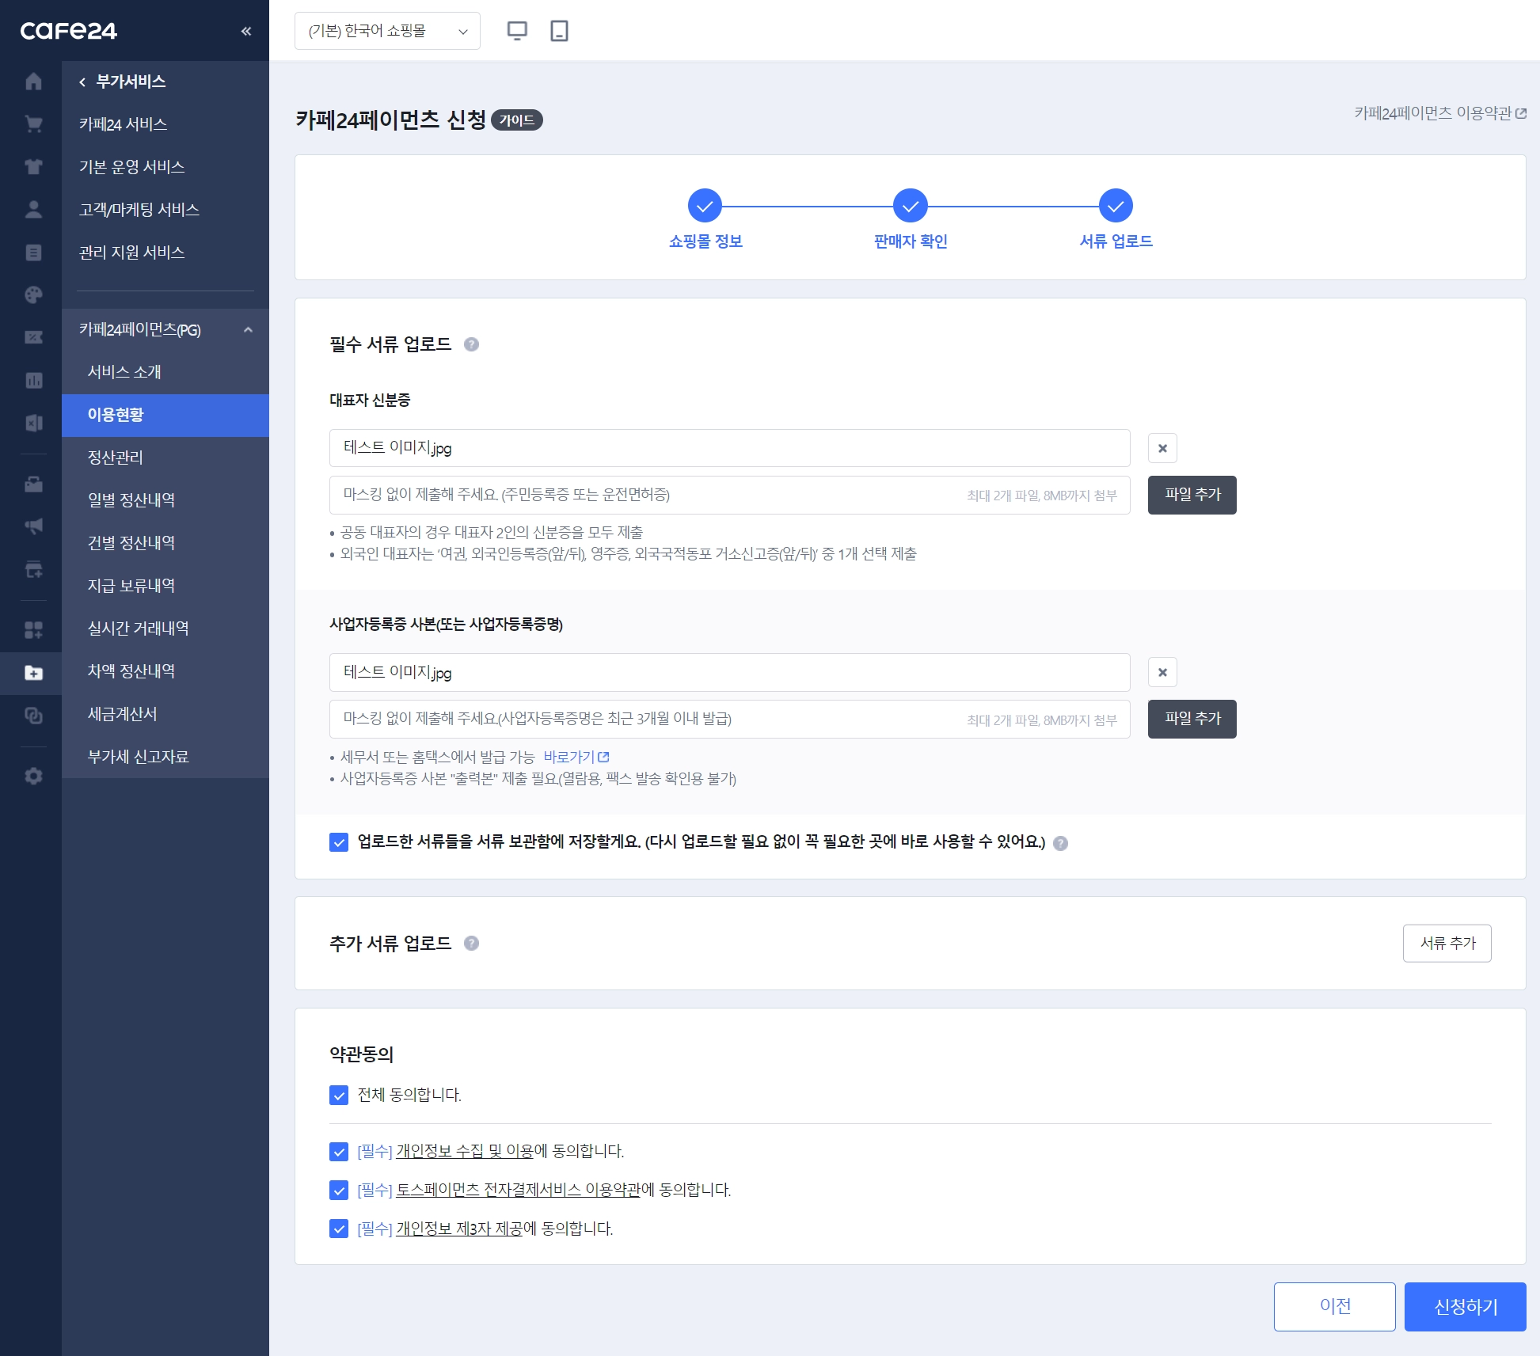
Task: Open 정산관리 menu item
Action: point(116,458)
